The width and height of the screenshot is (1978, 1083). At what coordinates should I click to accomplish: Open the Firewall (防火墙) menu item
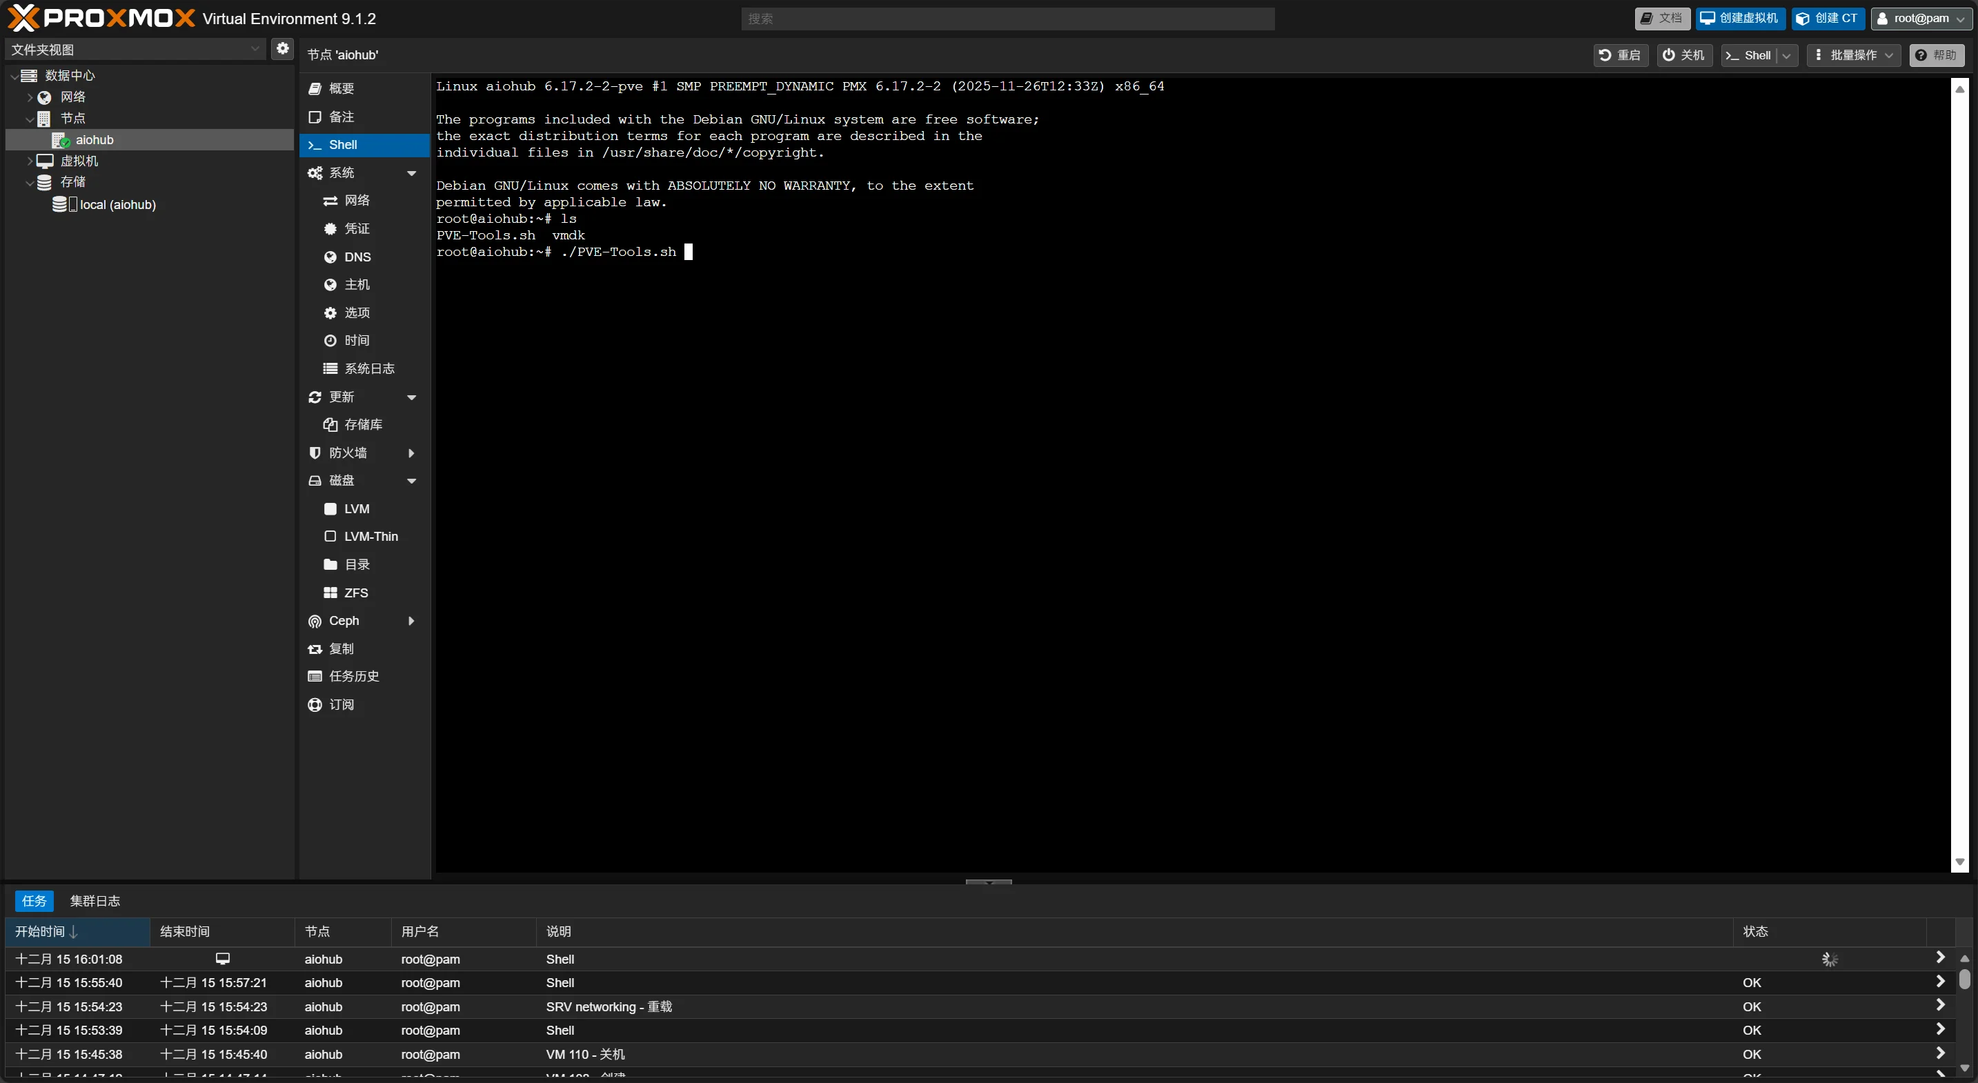pos(348,453)
